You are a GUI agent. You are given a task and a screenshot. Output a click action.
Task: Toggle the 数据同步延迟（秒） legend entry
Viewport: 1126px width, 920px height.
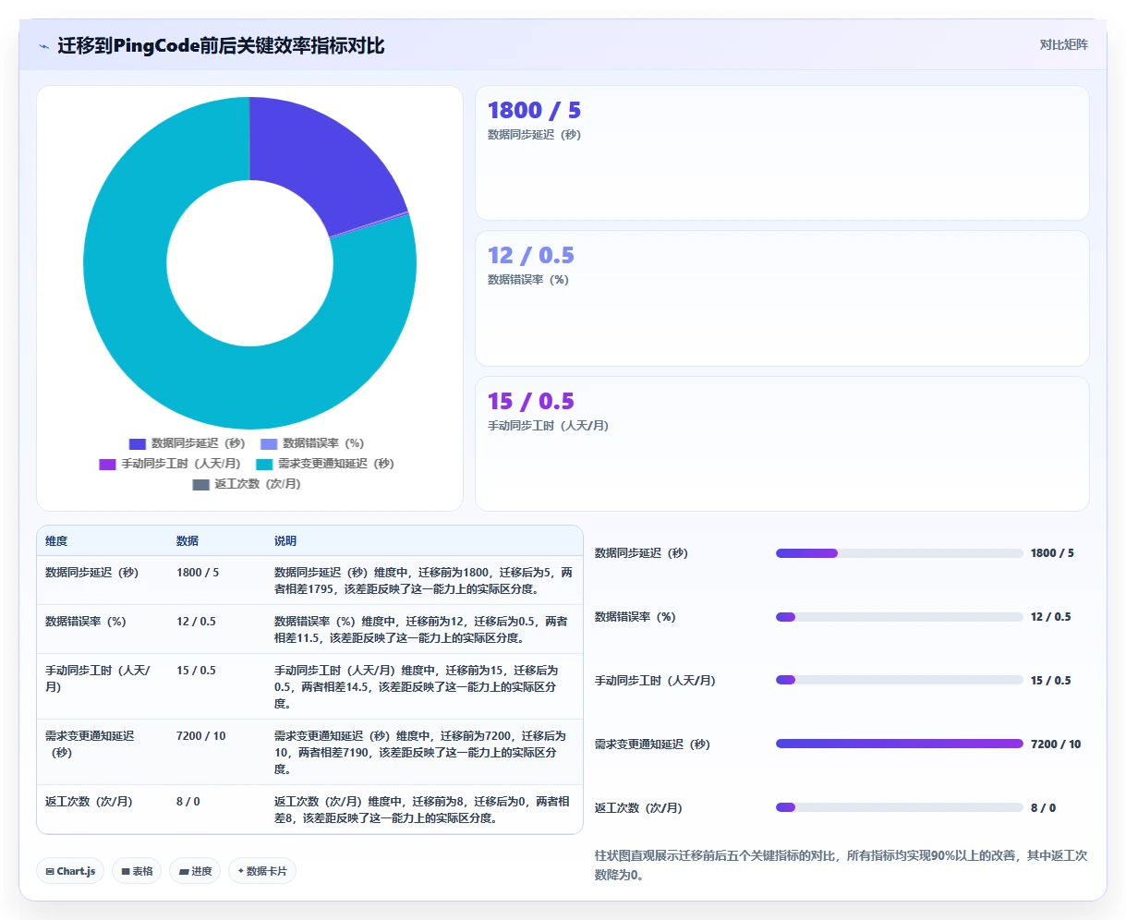coord(188,443)
